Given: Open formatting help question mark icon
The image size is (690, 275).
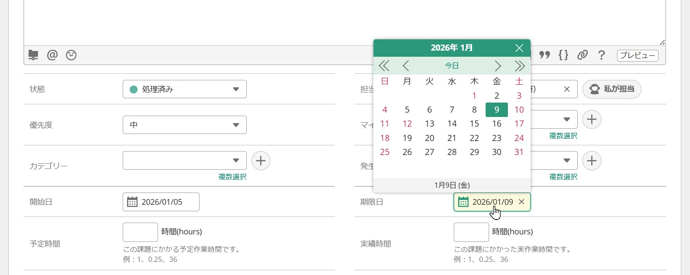Looking at the screenshot, I should click(x=602, y=55).
